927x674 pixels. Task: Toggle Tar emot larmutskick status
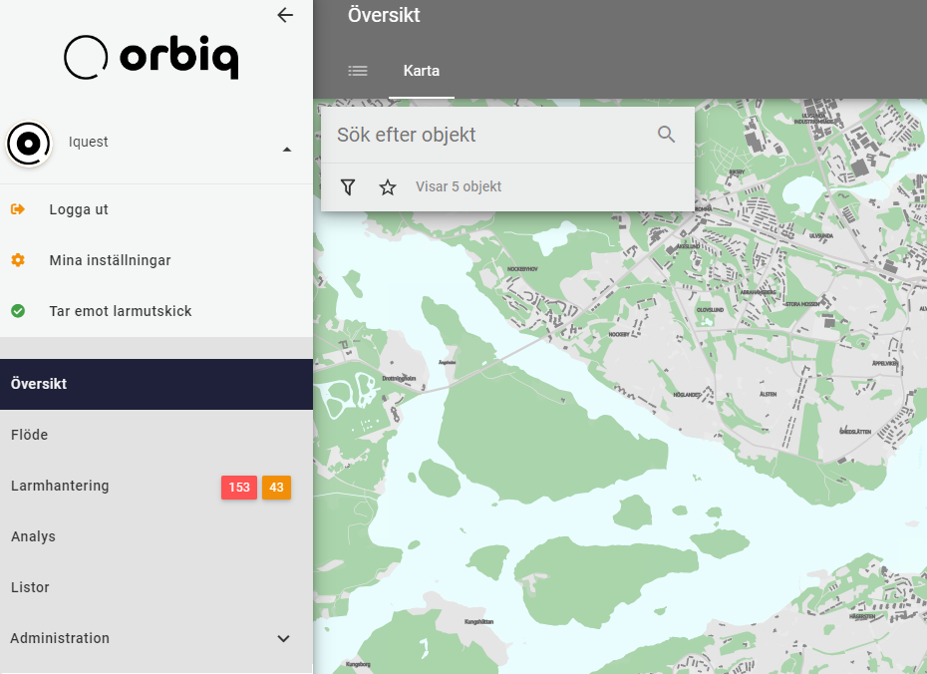[x=156, y=311]
